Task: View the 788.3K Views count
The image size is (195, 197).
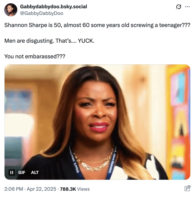Action: (x=75, y=189)
